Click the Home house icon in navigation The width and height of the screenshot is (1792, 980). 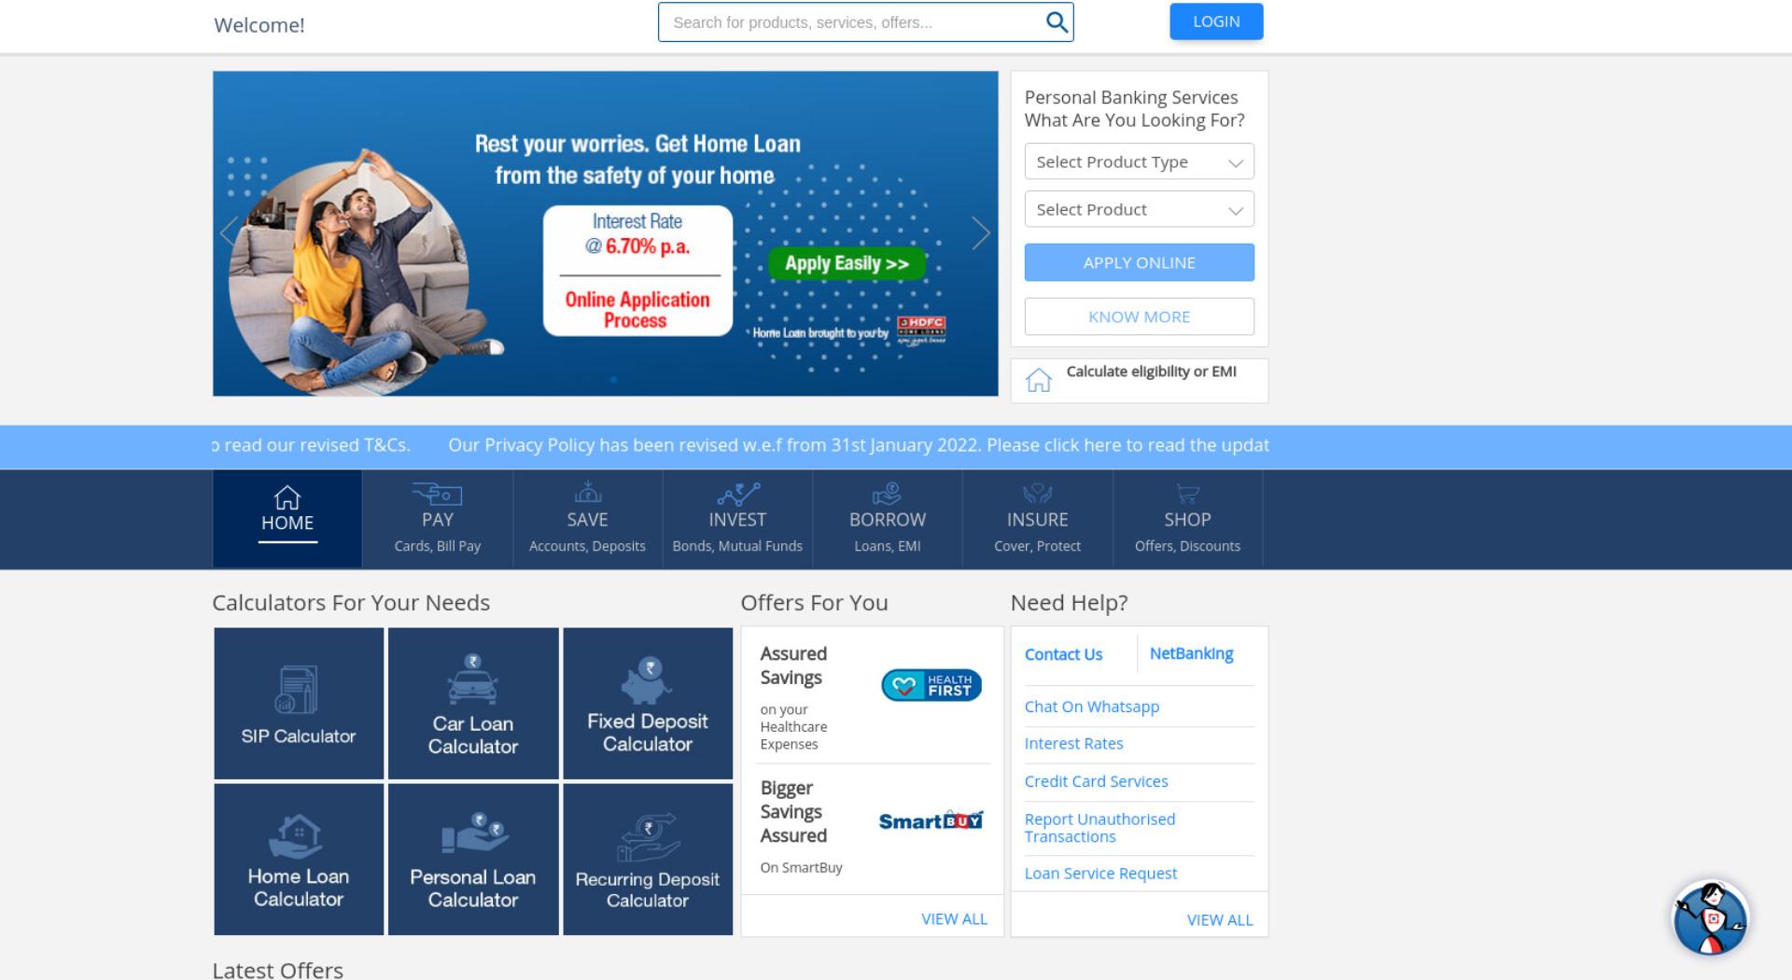tap(287, 497)
